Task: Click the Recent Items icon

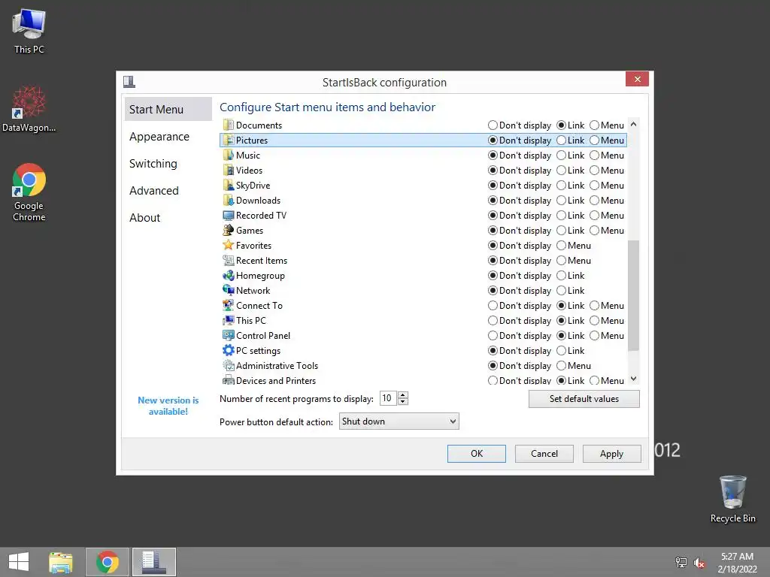Action: [x=229, y=261]
